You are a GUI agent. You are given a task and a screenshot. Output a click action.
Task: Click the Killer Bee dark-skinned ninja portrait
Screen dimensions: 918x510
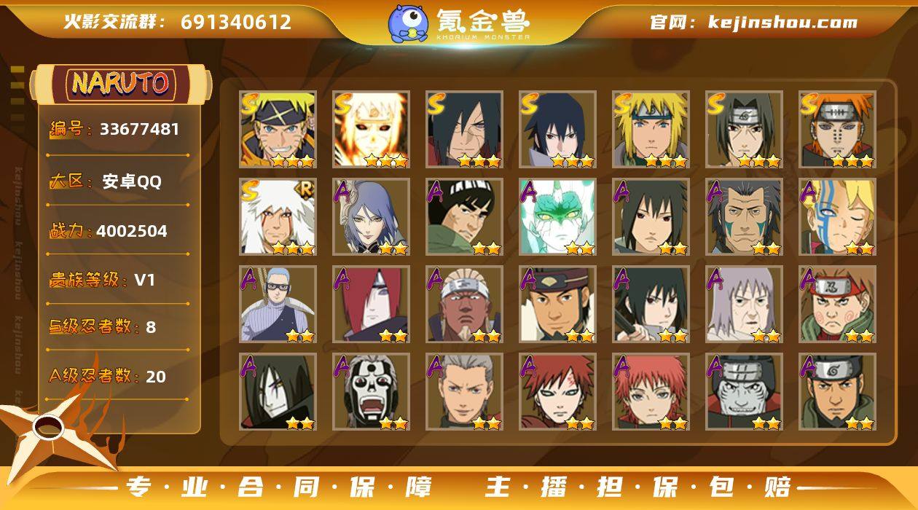click(465, 305)
